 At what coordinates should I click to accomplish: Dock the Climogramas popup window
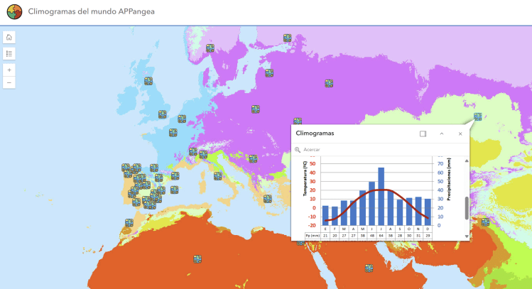pyautogui.click(x=423, y=133)
